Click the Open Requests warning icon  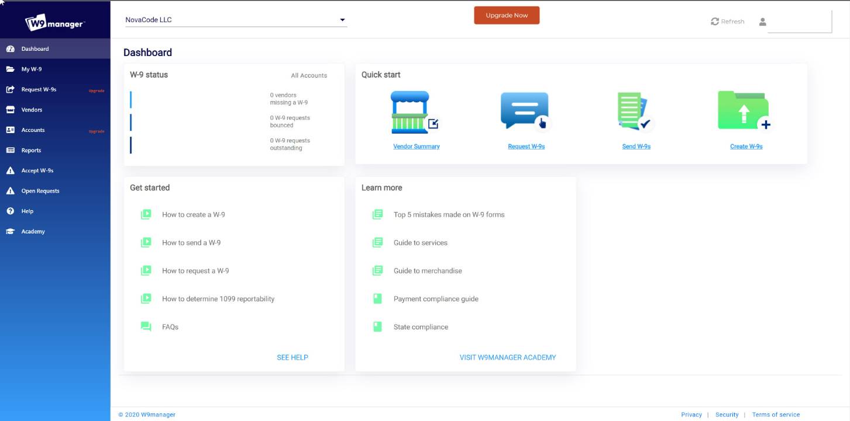click(x=10, y=191)
